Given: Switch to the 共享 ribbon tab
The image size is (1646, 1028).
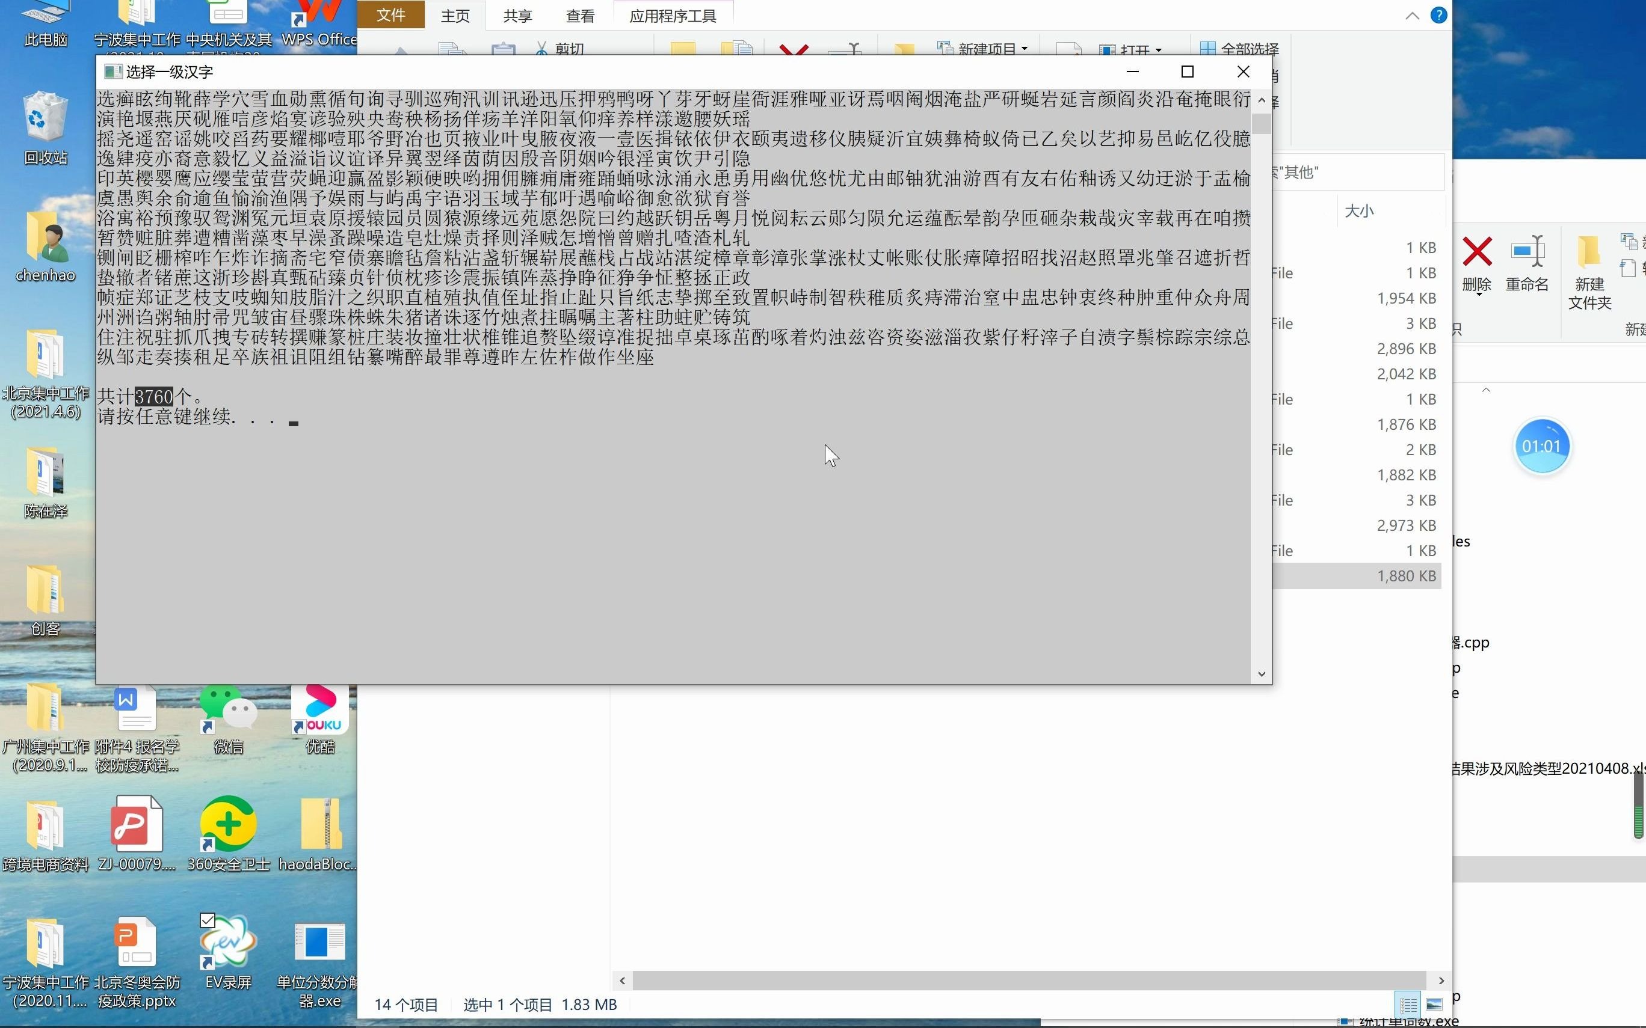Looking at the screenshot, I should pos(517,16).
